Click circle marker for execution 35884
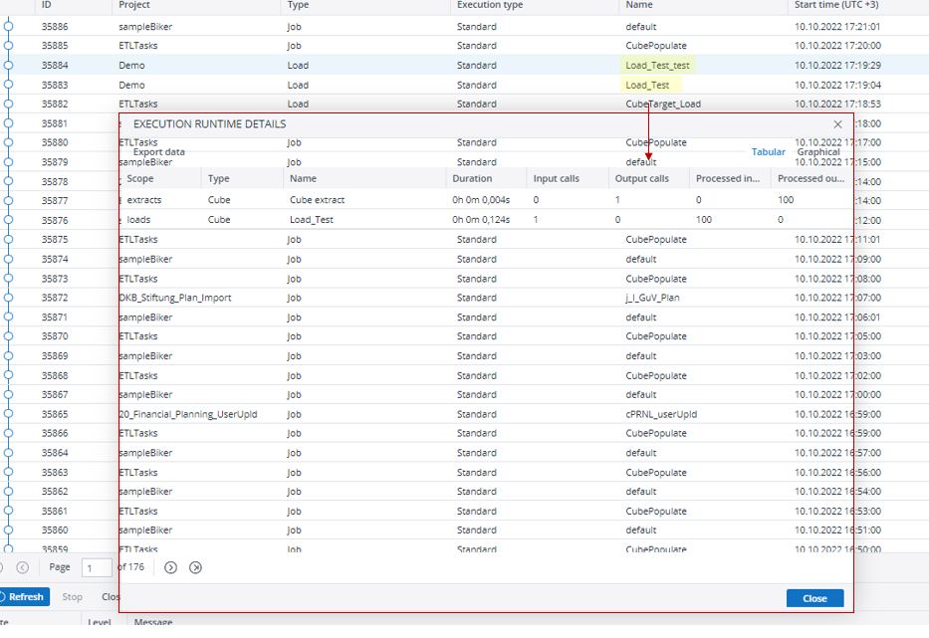 (x=9, y=66)
